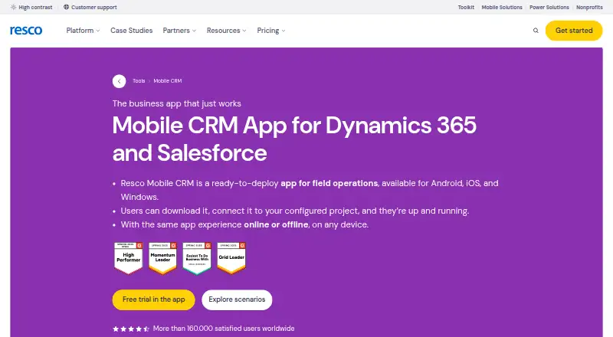613x337 pixels.
Task: Go to Mobile Solutions in top bar
Action: click(502, 8)
